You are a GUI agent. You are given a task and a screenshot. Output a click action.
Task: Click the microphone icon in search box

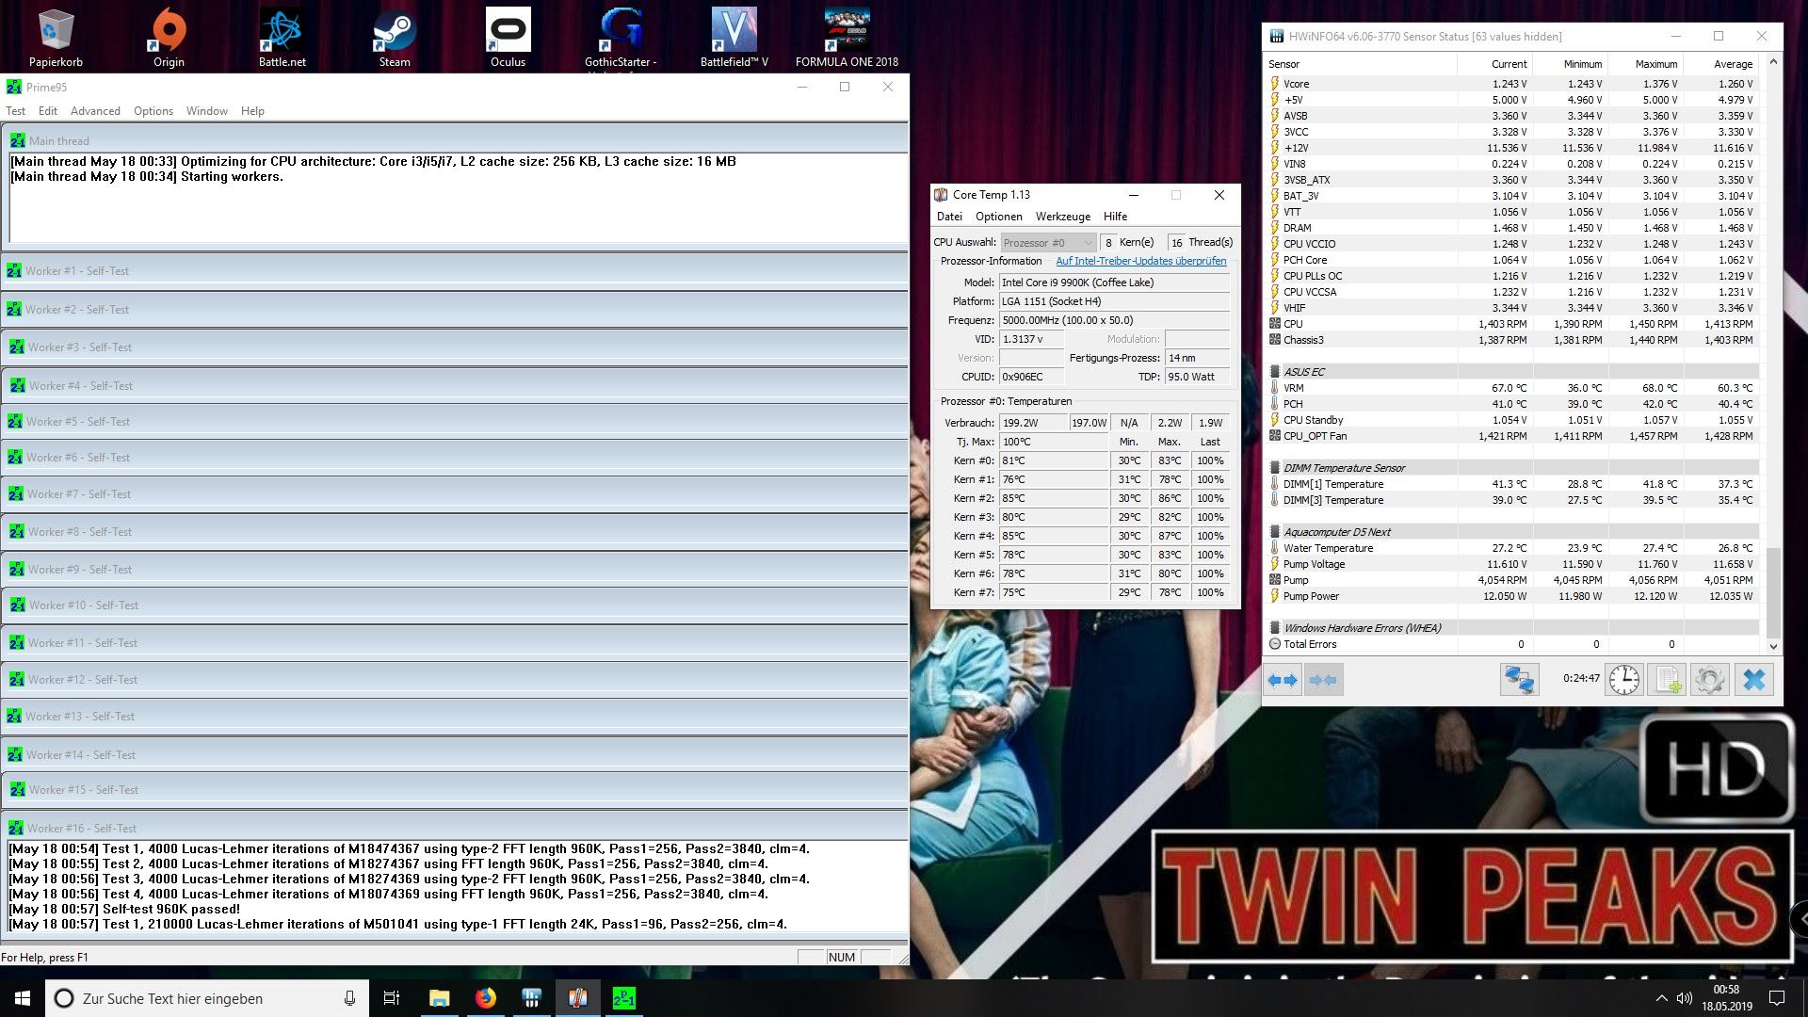click(349, 998)
